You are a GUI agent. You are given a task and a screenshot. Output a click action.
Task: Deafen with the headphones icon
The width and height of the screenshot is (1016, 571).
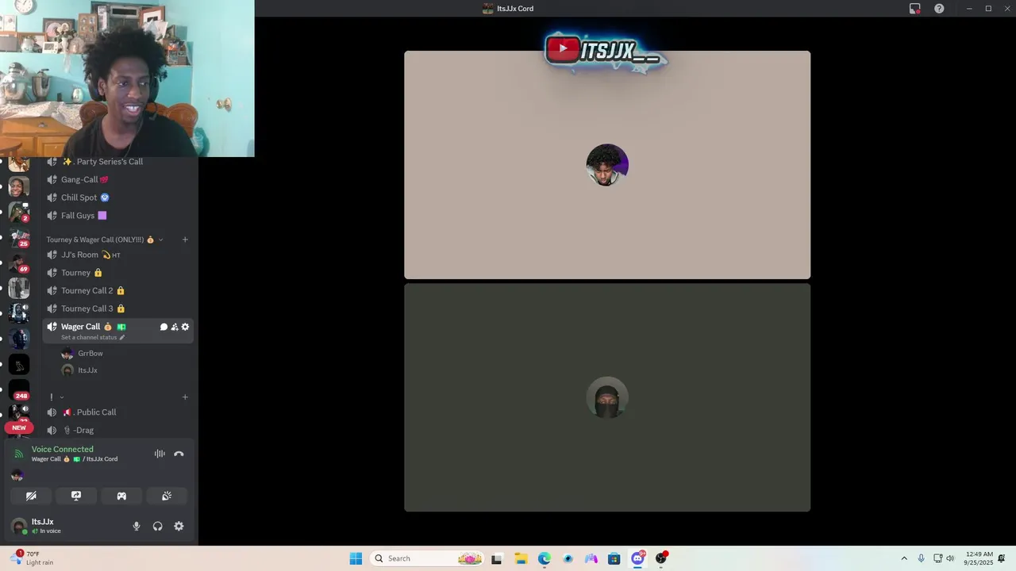coord(158,526)
